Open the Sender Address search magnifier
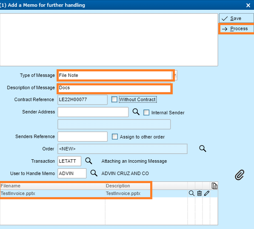The image size is (254, 229). coord(136,112)
